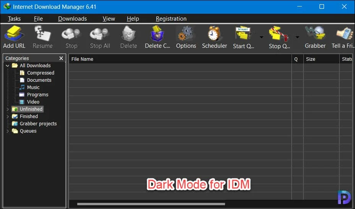The width and height of the screenshot is (355, 209).
Task: Click the Tell a Friend icon
Action: coord(345,34)
